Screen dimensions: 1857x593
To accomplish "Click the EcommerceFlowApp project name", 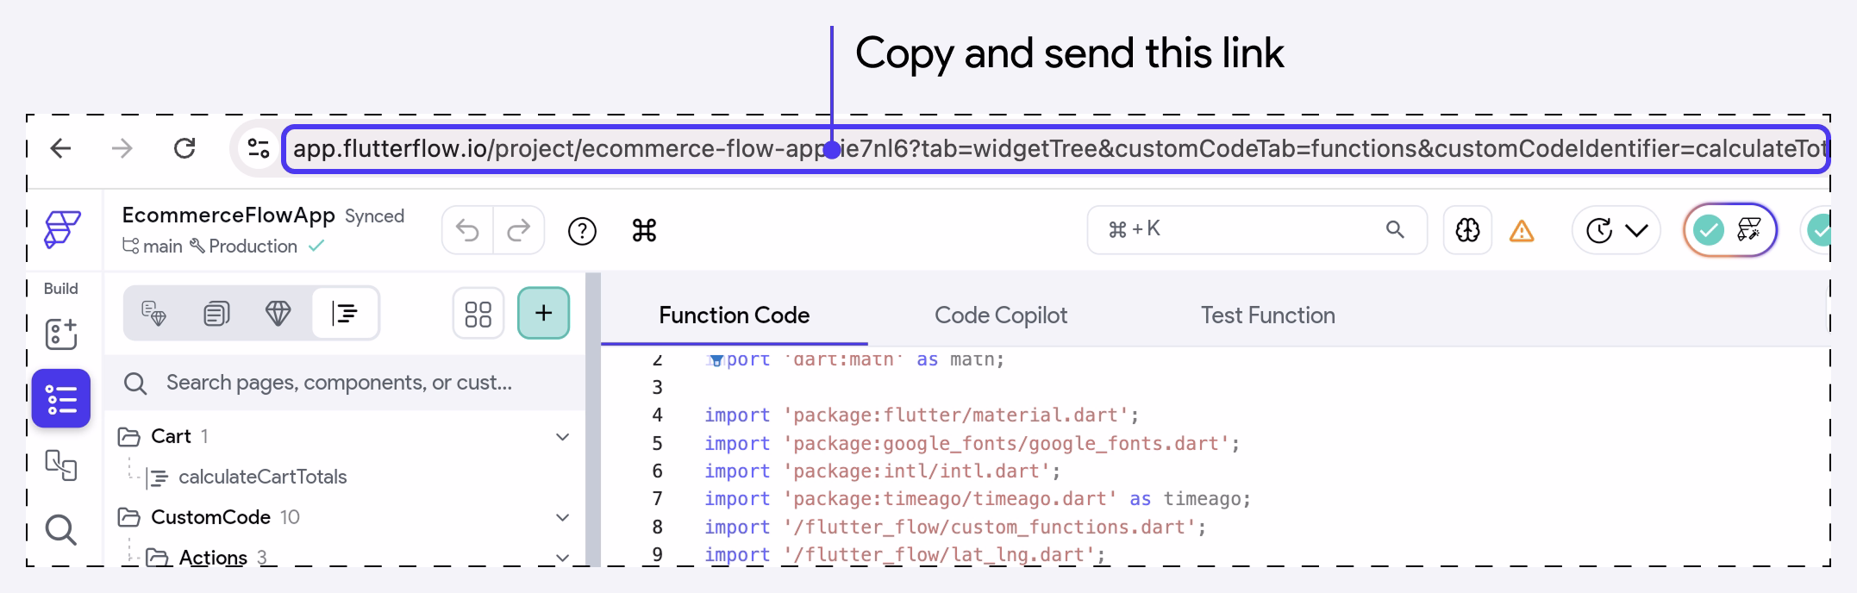I will tap(228, 215).
